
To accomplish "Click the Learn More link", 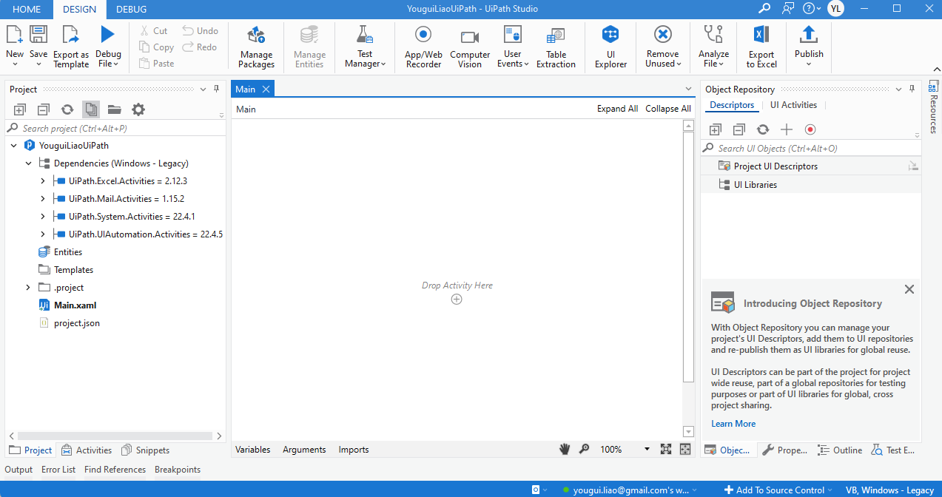I will [733, 423].
